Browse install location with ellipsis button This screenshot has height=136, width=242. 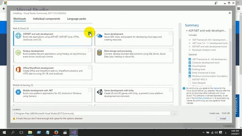[175, 113]
